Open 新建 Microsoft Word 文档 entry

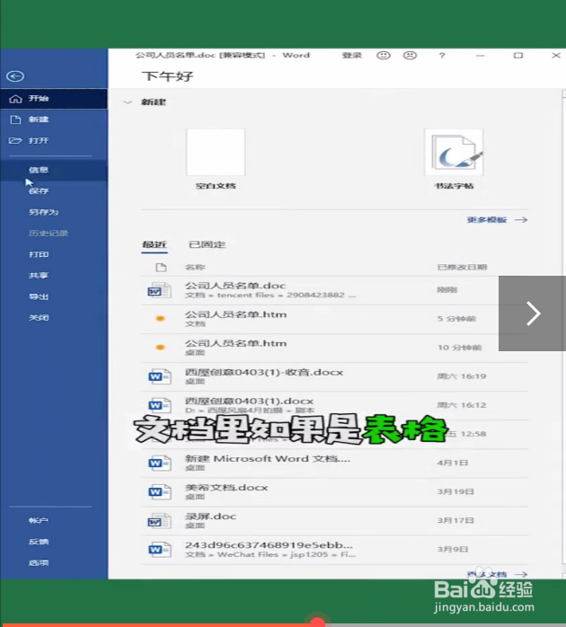click(335, 464)
